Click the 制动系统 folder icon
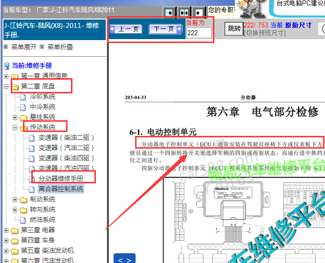 click(x=23, y=200)
